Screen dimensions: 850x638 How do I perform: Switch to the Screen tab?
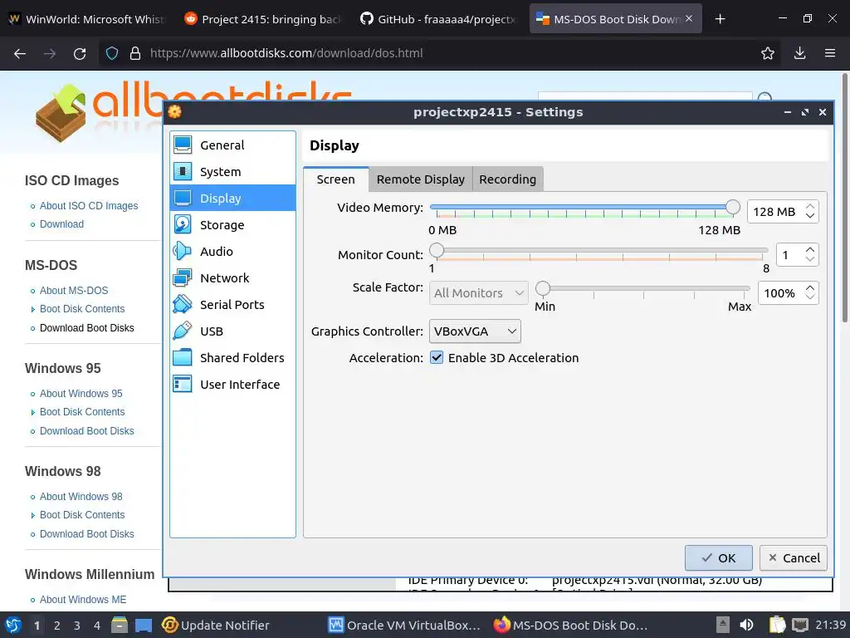(336, 179)
